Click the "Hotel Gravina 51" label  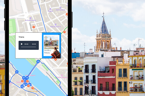pos(56,27)
